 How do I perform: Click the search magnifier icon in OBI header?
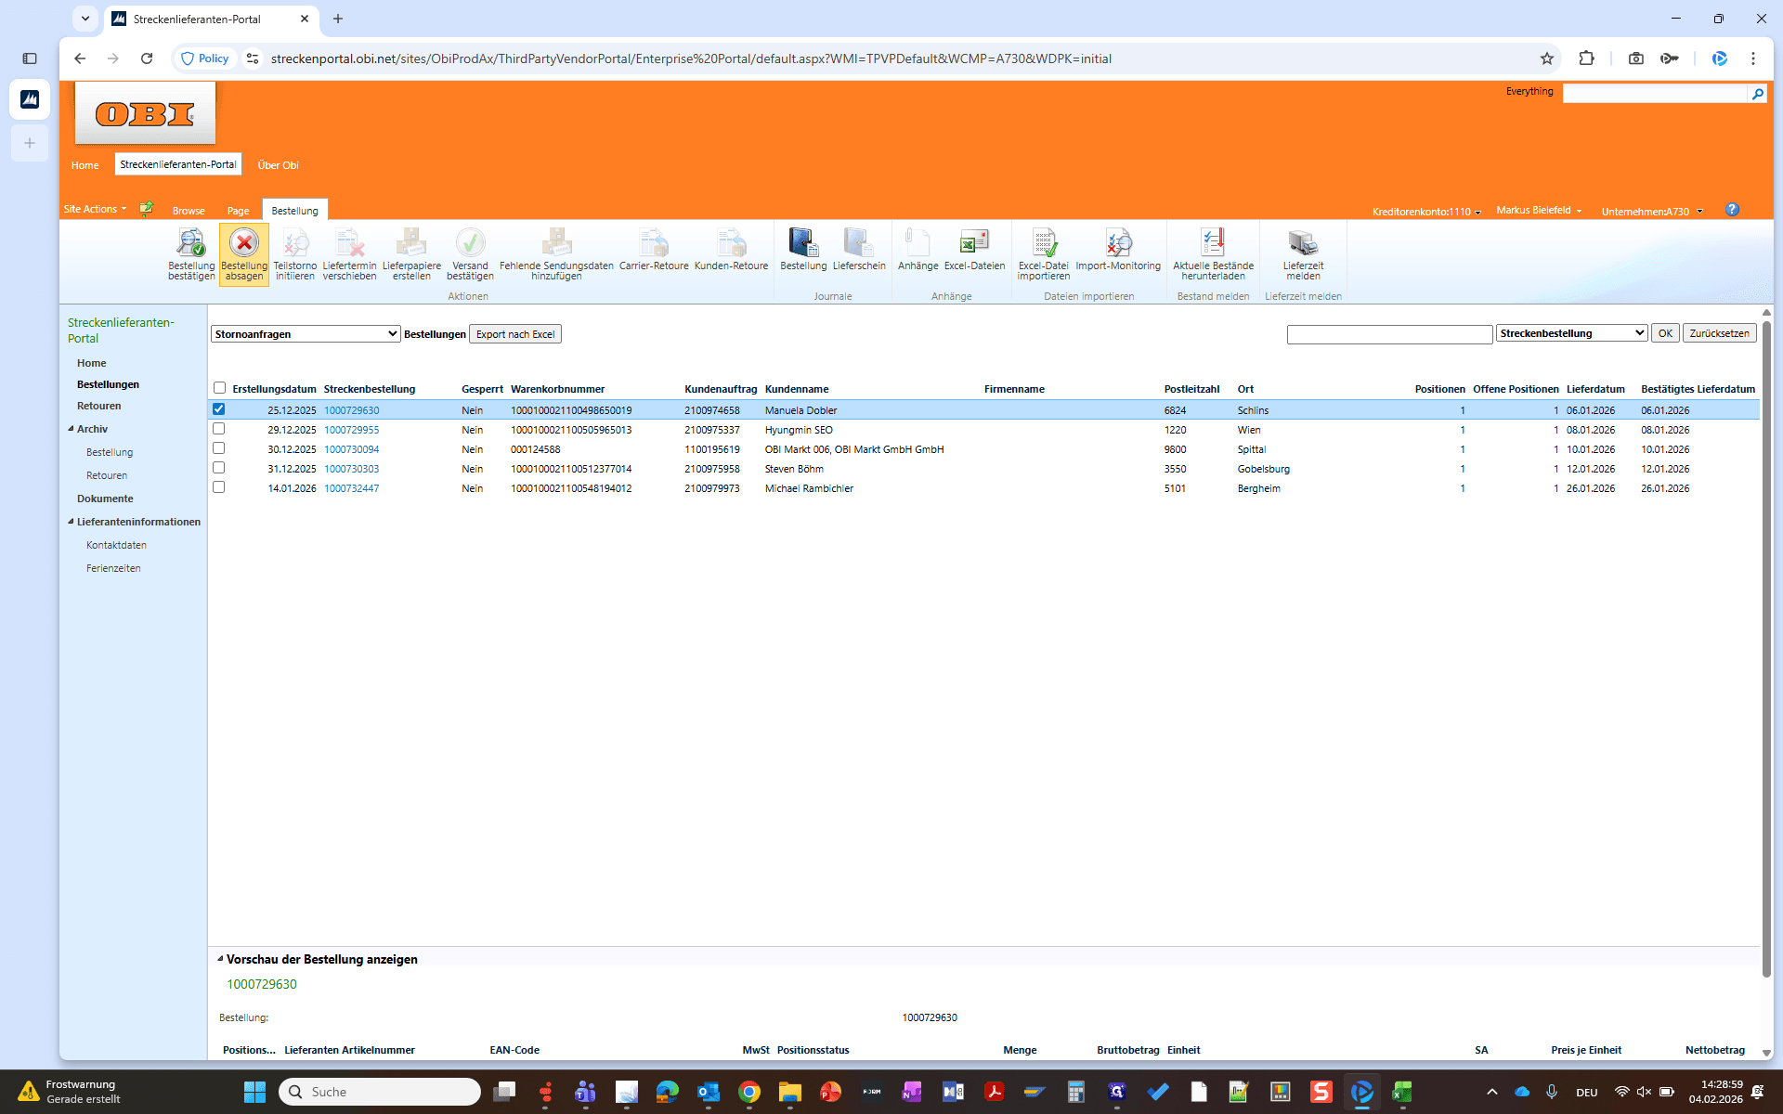[x=1757, y=94]
